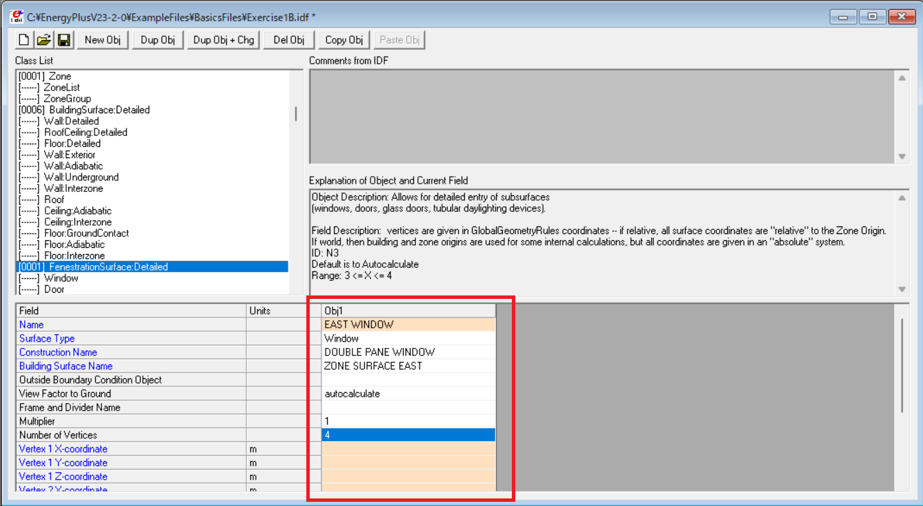Click the Field column header
Viewport: 923px width, 506px height.
coord(131,311)
